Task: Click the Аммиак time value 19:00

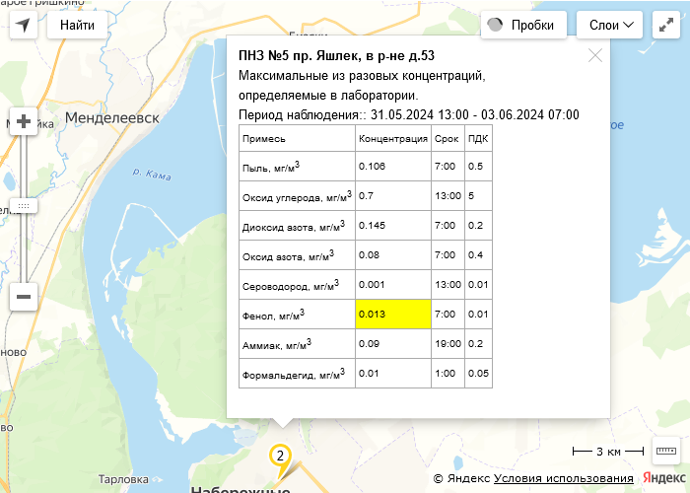Action: tap(448, 344)
